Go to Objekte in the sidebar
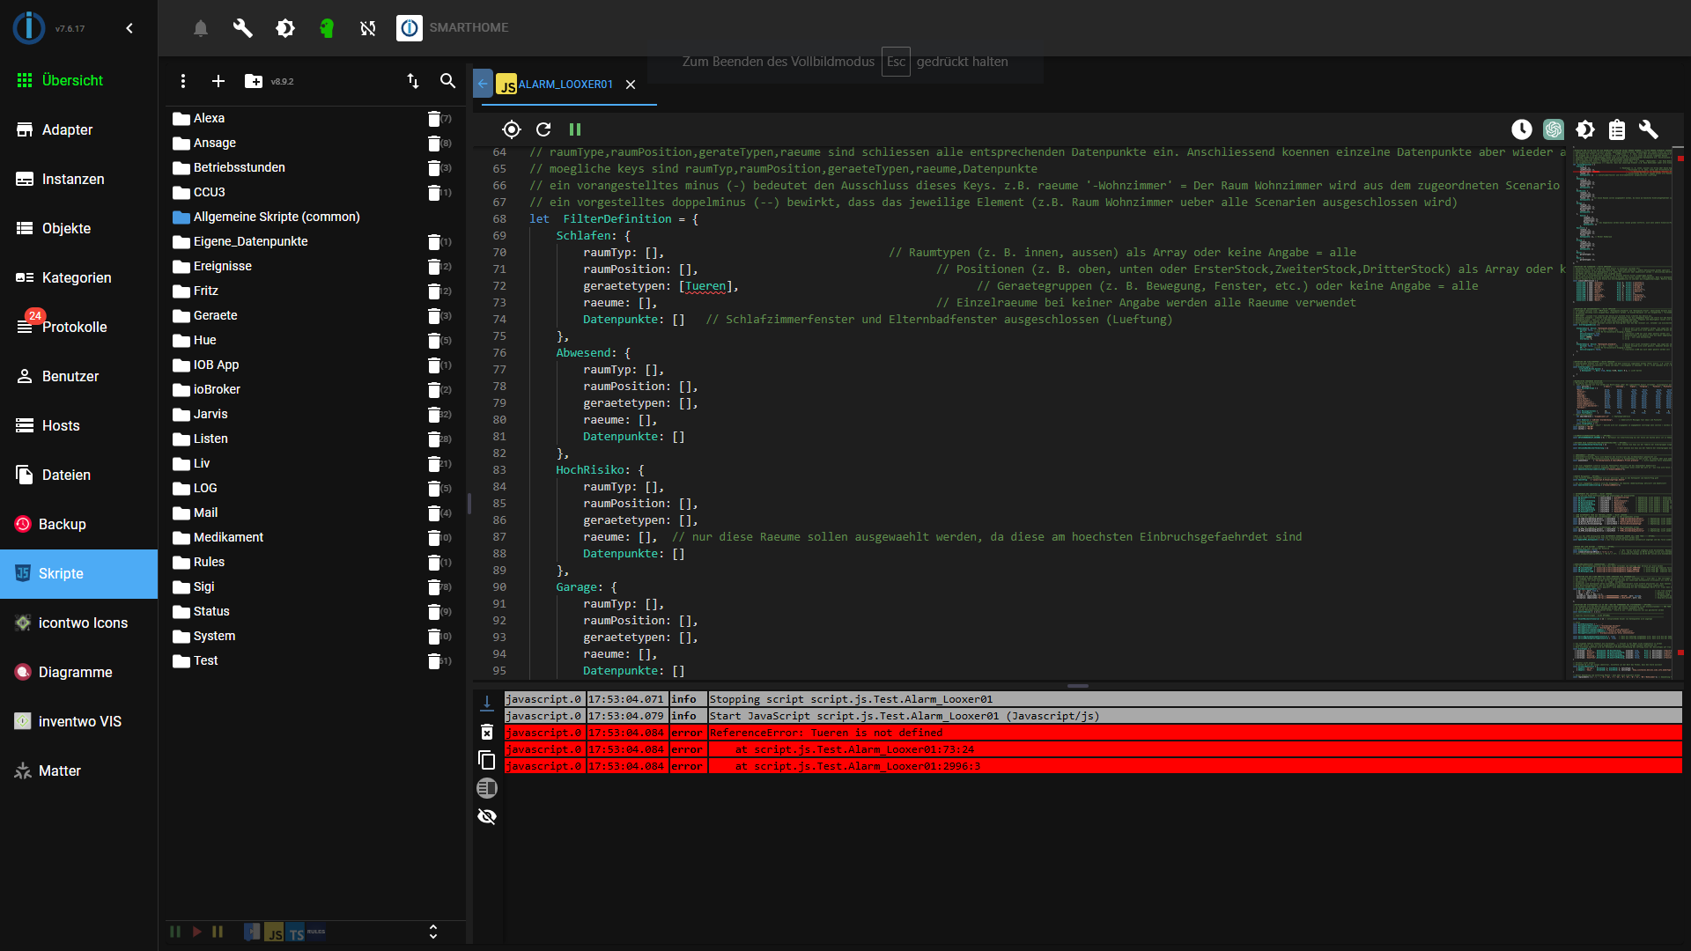Viewport: 1691px width, 951px height. tap(66, 228)
